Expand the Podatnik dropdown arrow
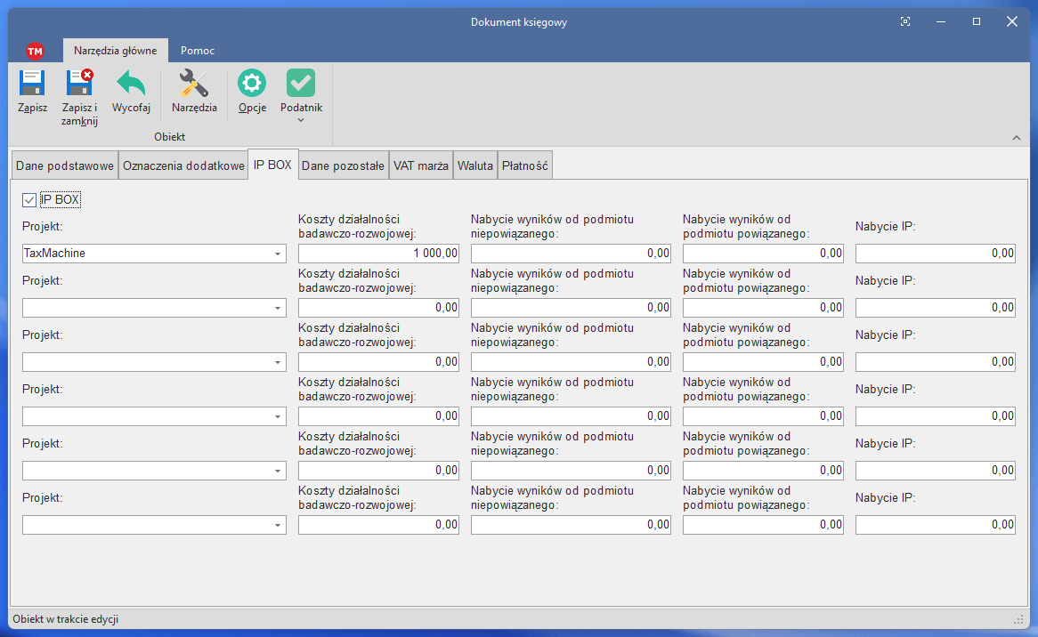 (x=301, y=120)
